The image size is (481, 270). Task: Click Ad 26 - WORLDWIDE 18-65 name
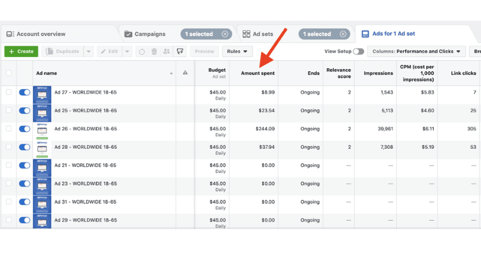point(85,129)
